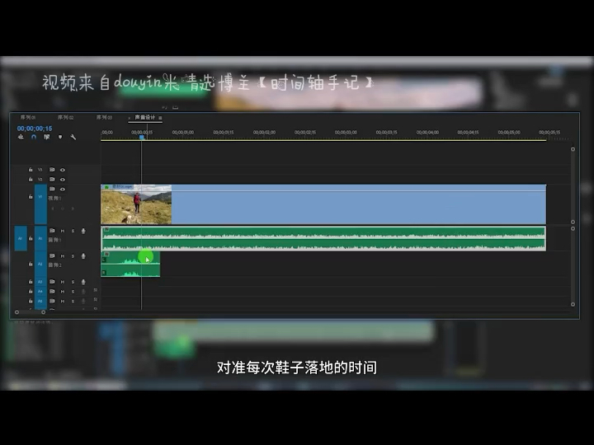Toggle sync lock on track V2

pos(52,180)
